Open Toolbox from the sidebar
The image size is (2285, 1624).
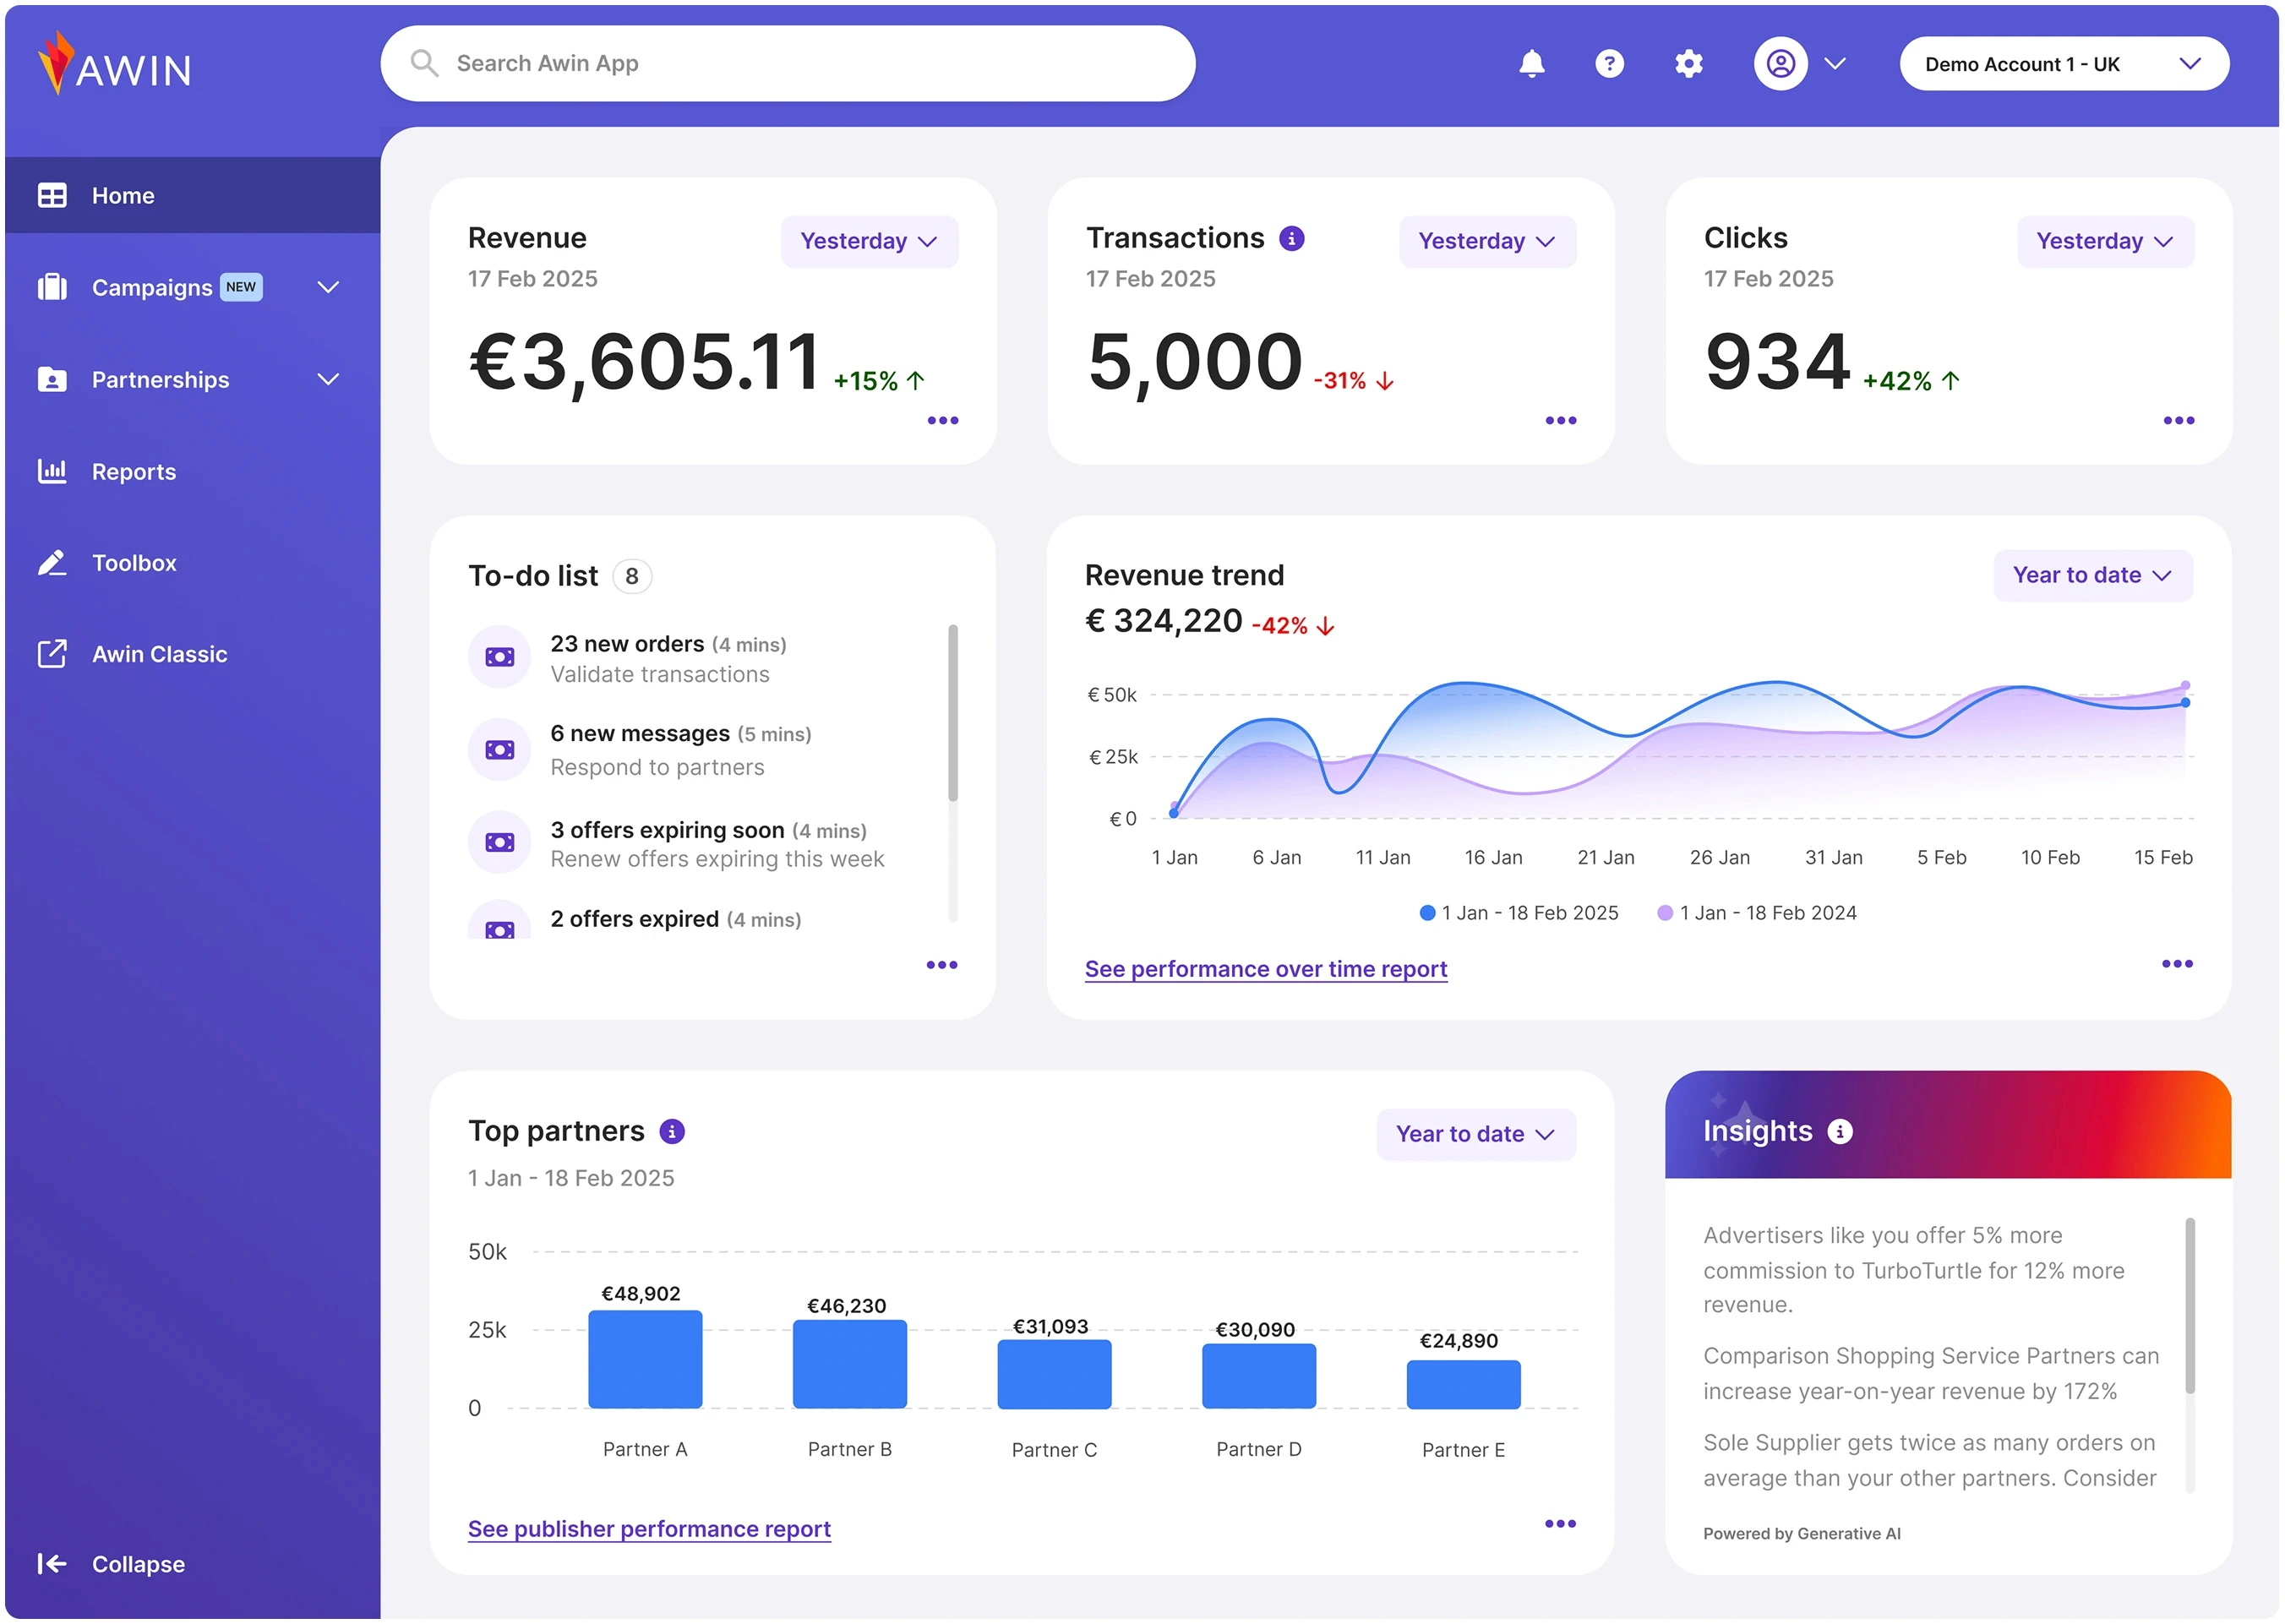point(134,563)
